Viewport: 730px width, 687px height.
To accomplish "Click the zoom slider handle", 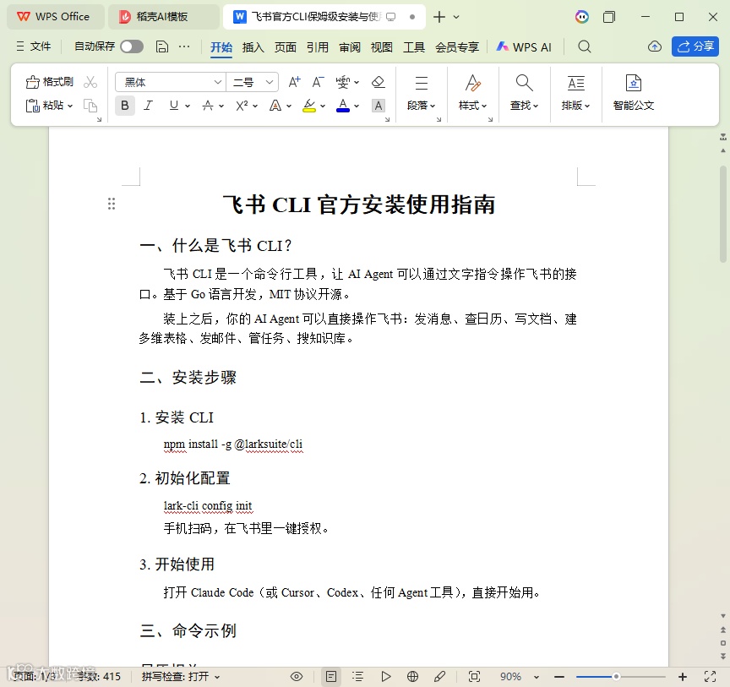I will pyautogui.click(x=616, y=676).
